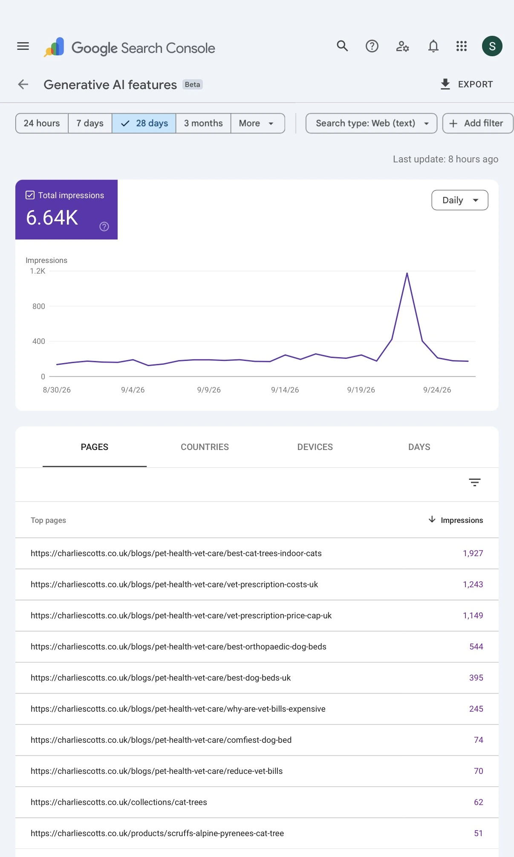Open the hamburger navigation menu
The height and width of the screenshot is (857, 514).
[x=23, y=46]
